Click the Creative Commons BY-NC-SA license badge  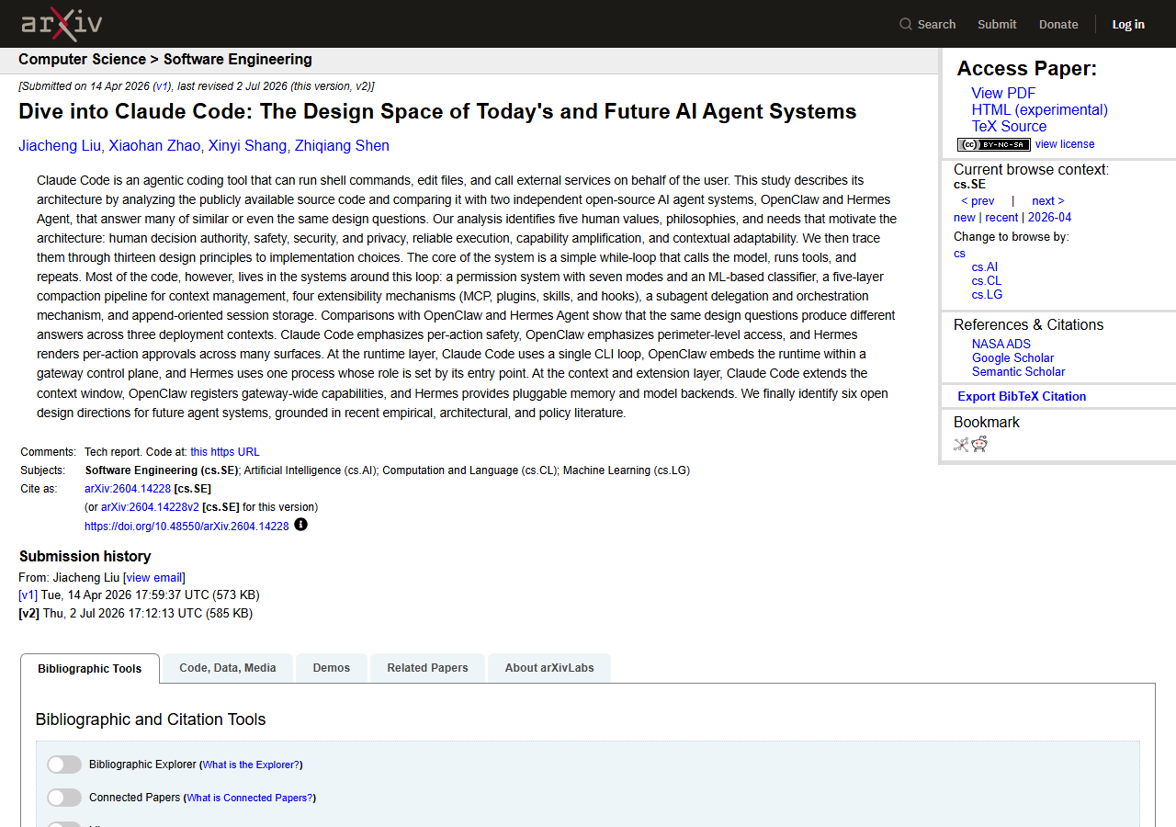994,144
